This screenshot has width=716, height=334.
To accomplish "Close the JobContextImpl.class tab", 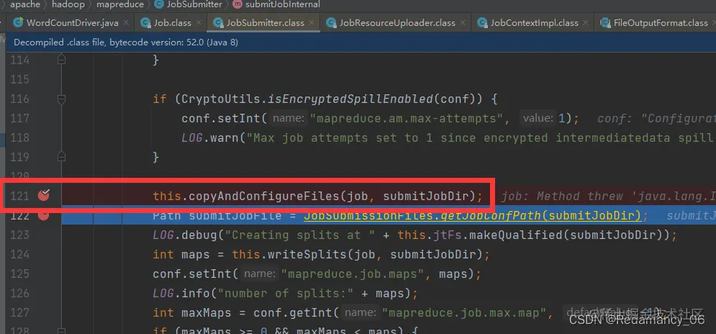I will [x=586, y=22].
